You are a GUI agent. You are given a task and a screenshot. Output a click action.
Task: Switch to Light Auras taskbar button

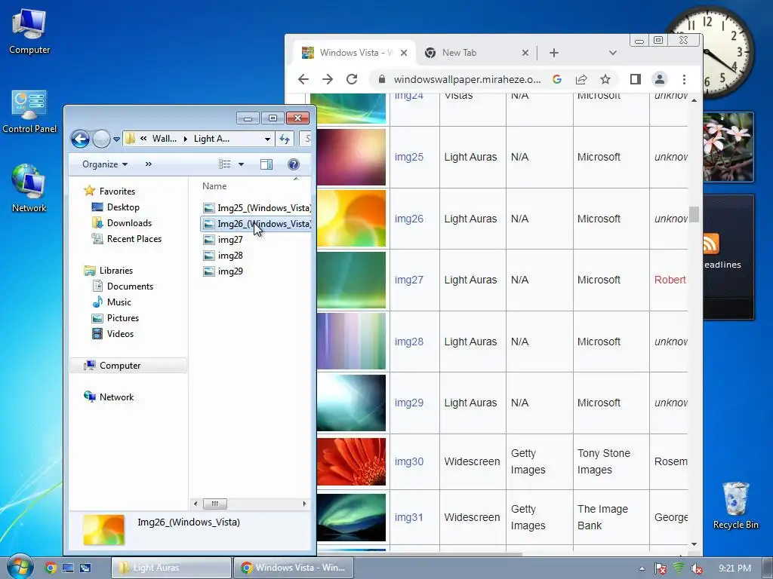(171, 568)
